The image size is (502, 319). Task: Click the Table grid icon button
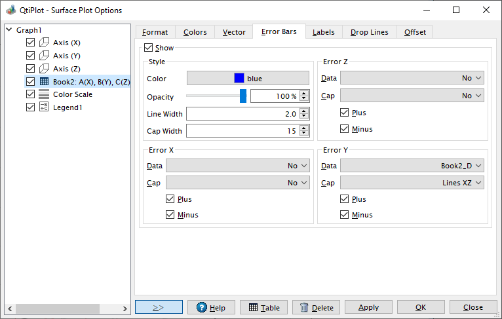coord(253,307)
